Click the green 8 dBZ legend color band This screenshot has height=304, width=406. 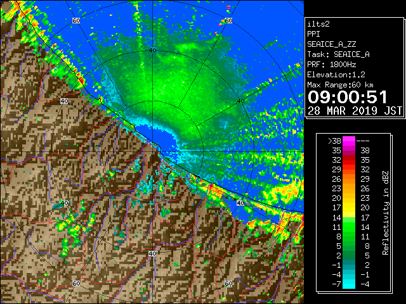tap(349, 236)
